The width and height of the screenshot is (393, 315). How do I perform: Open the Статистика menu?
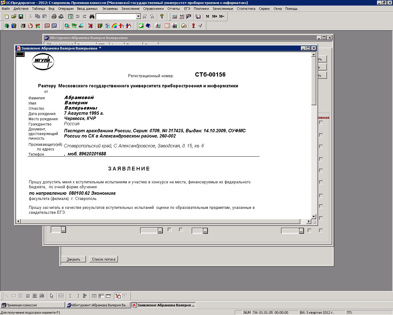point(246,9)
